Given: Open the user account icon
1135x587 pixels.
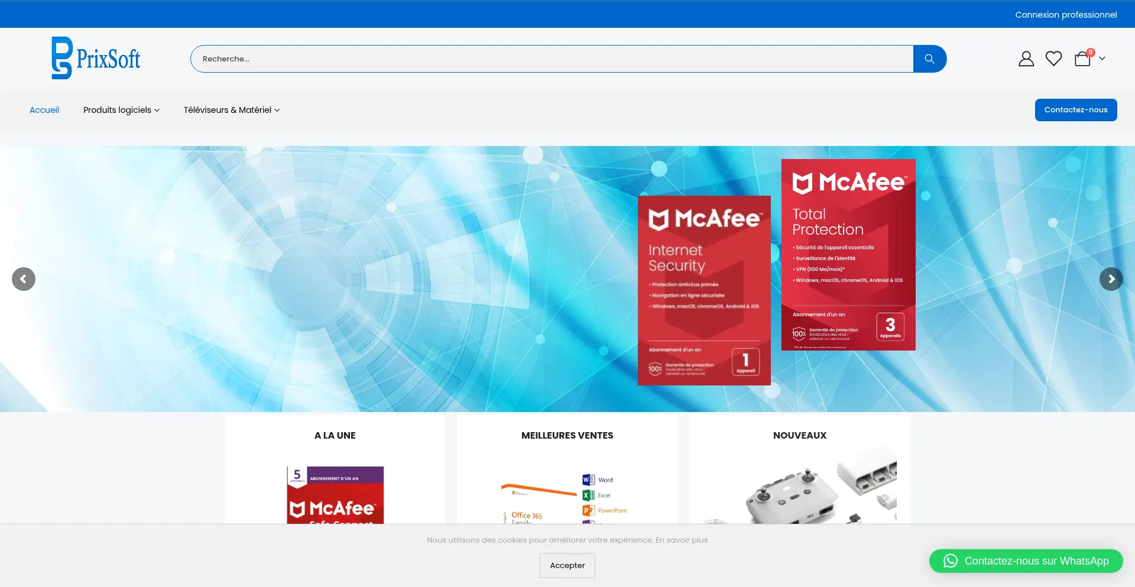Looking at the screenshot, I should [x=1026, y=59].
